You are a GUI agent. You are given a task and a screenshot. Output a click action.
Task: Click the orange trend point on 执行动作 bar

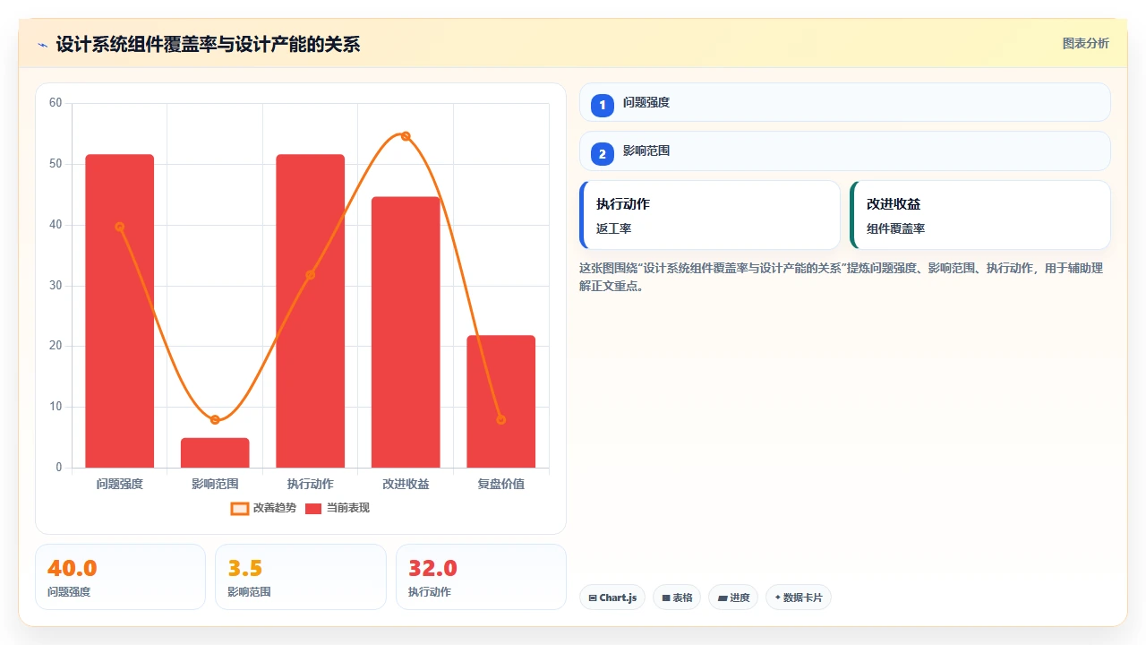[311, 275]
